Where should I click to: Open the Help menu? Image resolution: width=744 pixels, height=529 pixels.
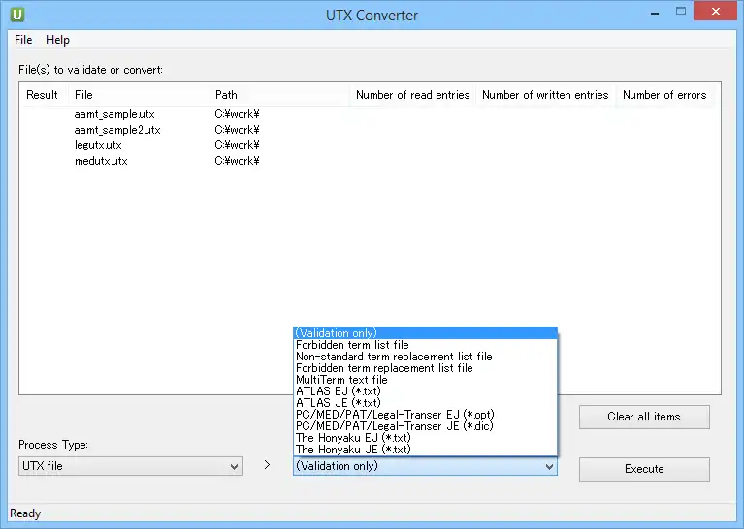[57, 40]
